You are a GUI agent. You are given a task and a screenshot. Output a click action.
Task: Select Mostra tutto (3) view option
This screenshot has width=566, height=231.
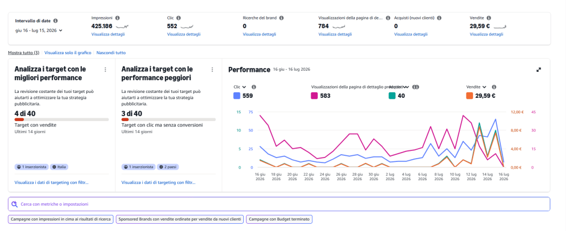click(x=24, y=53)
